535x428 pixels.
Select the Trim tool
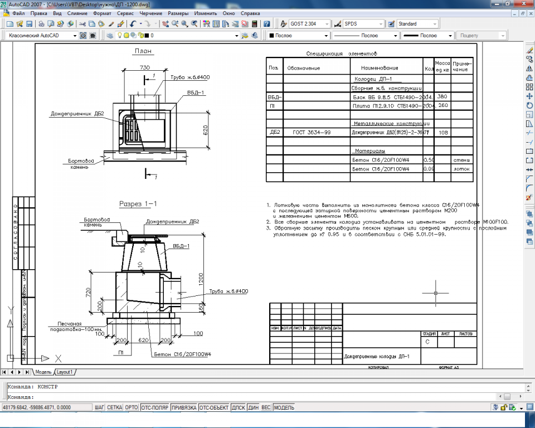[x=529, y=133]
